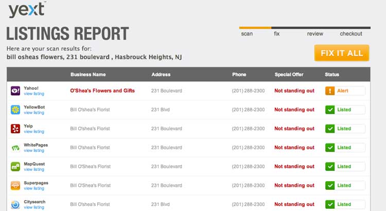Screen dimensions: 386x211
Task: Click Not standing out in Yahoo! row
Action: (294, 91)
